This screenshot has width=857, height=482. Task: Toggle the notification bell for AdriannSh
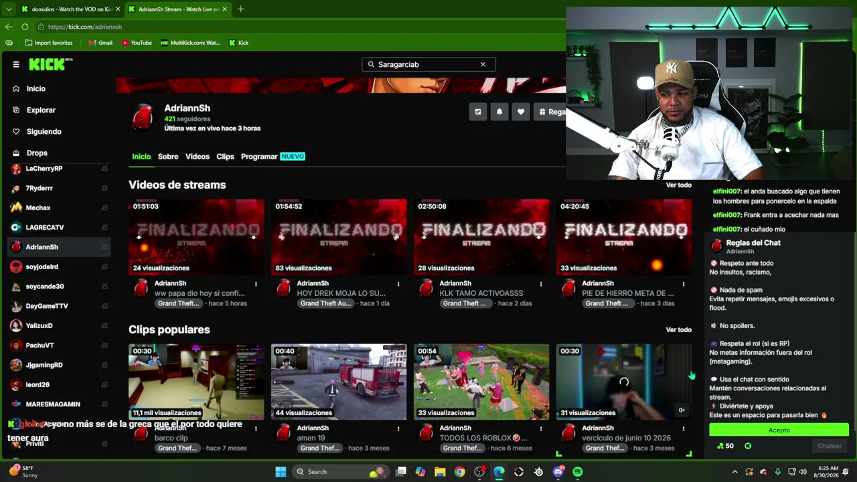(499, 112)
